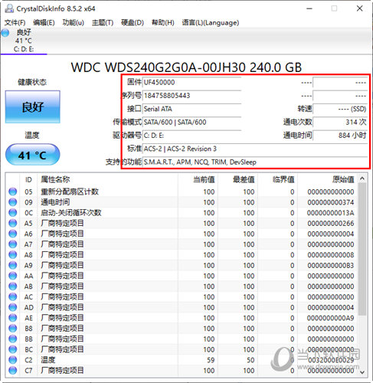Click the blue 良好 health status button
373x383 pixels.
tap(33, 107)
